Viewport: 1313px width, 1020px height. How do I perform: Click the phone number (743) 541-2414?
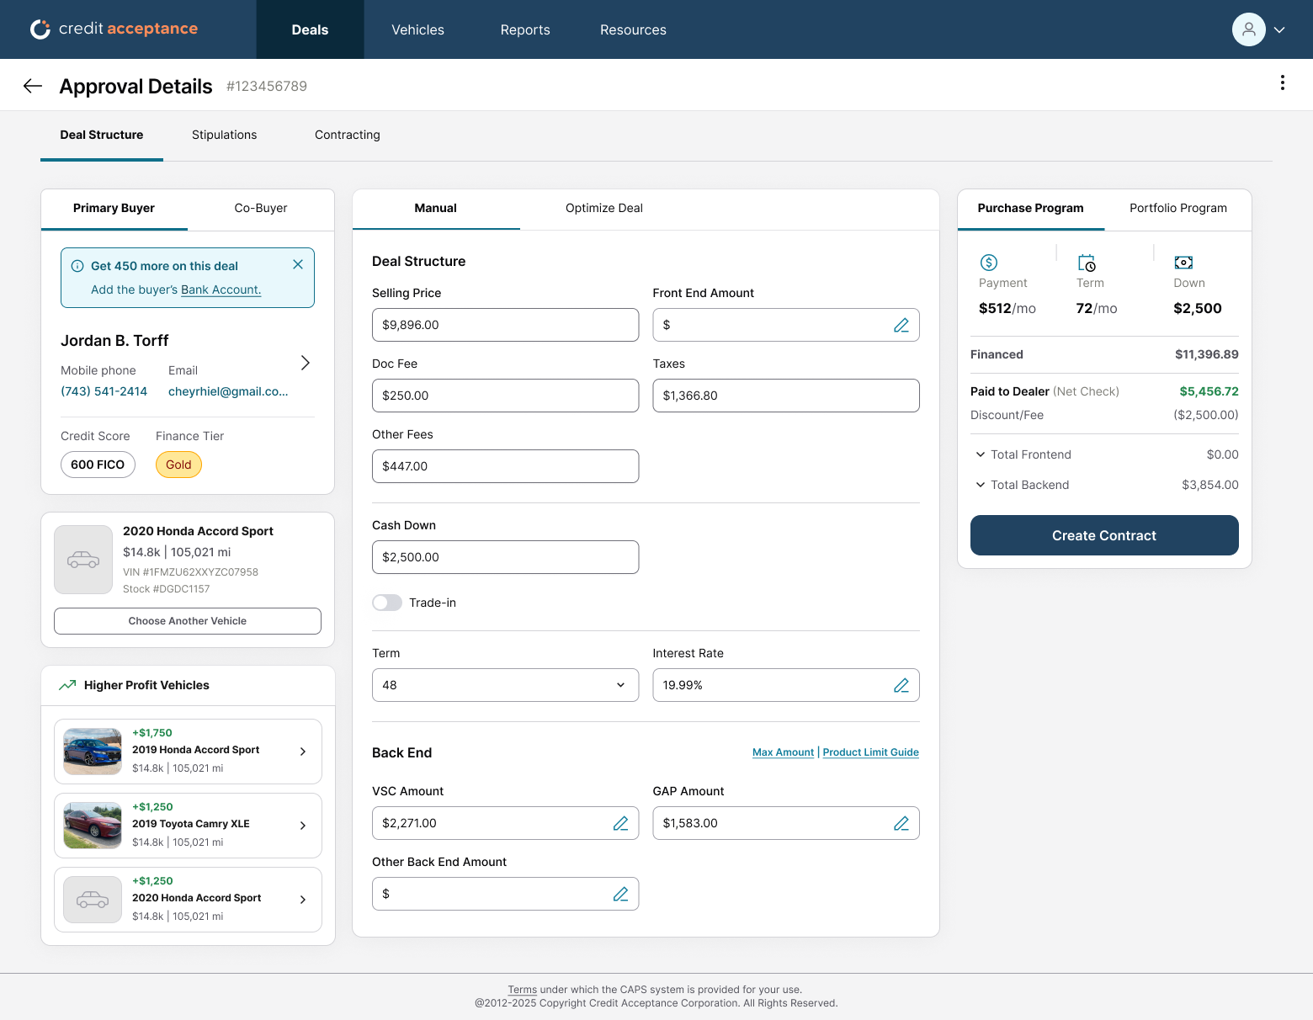(x=104, y=391)
